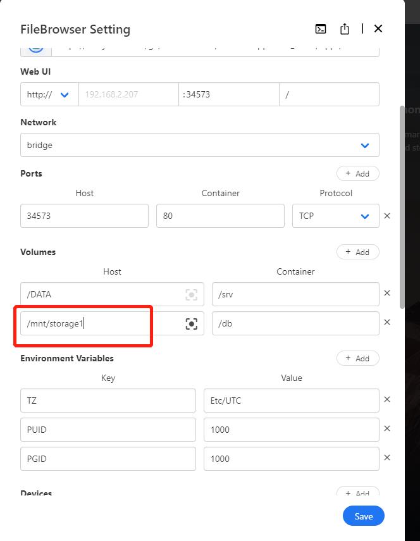Expand the Network bridge dropdown
The height and width of the screenshot is (541, 420).
pos(200,145)
